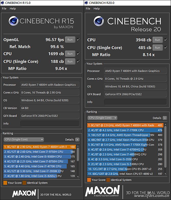The image size is (171, 200).
Task: Click the orange Your Score swatch in R15
Action: coord(5,183)
